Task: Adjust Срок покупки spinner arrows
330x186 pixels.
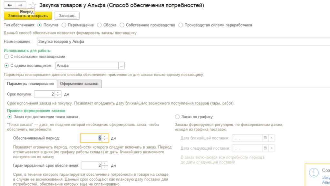Action: [58, 94]
